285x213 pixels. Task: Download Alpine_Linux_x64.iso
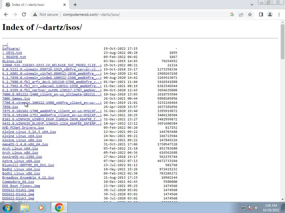click(x=22, y=136)
